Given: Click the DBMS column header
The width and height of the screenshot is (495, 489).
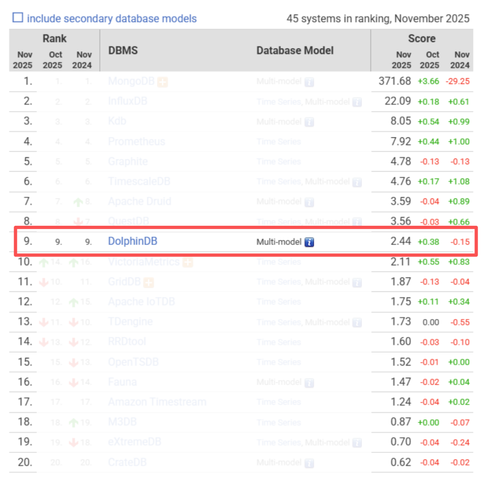Looking at the screenshot, I should pyautogui.click(x=123, y=50).
